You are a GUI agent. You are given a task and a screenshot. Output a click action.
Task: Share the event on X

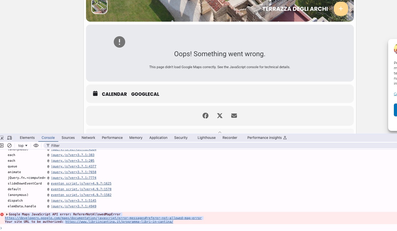pyautogui.click(x=220, y=116)
